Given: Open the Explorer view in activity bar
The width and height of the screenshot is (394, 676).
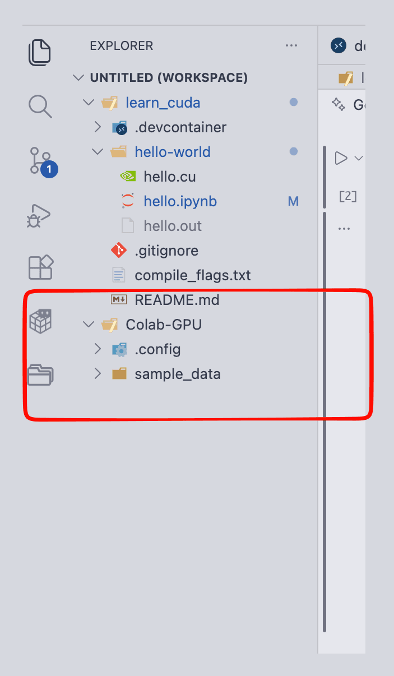Looking at the screenshot, I should click(x=40, y=52).
